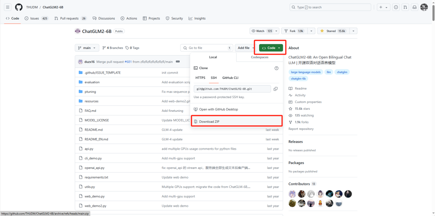Unstar the repository via Starred button
This screenshot has width=435, height=216.
333,31
